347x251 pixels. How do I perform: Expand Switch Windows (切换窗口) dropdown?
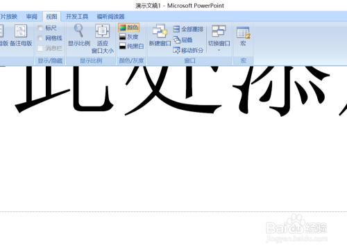(x=219, y=38)
